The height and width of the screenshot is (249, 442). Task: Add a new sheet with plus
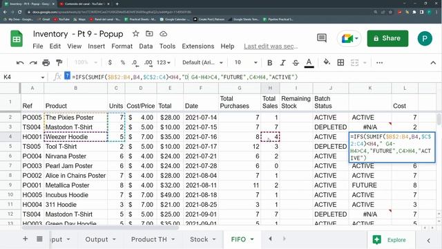(25, 239)
